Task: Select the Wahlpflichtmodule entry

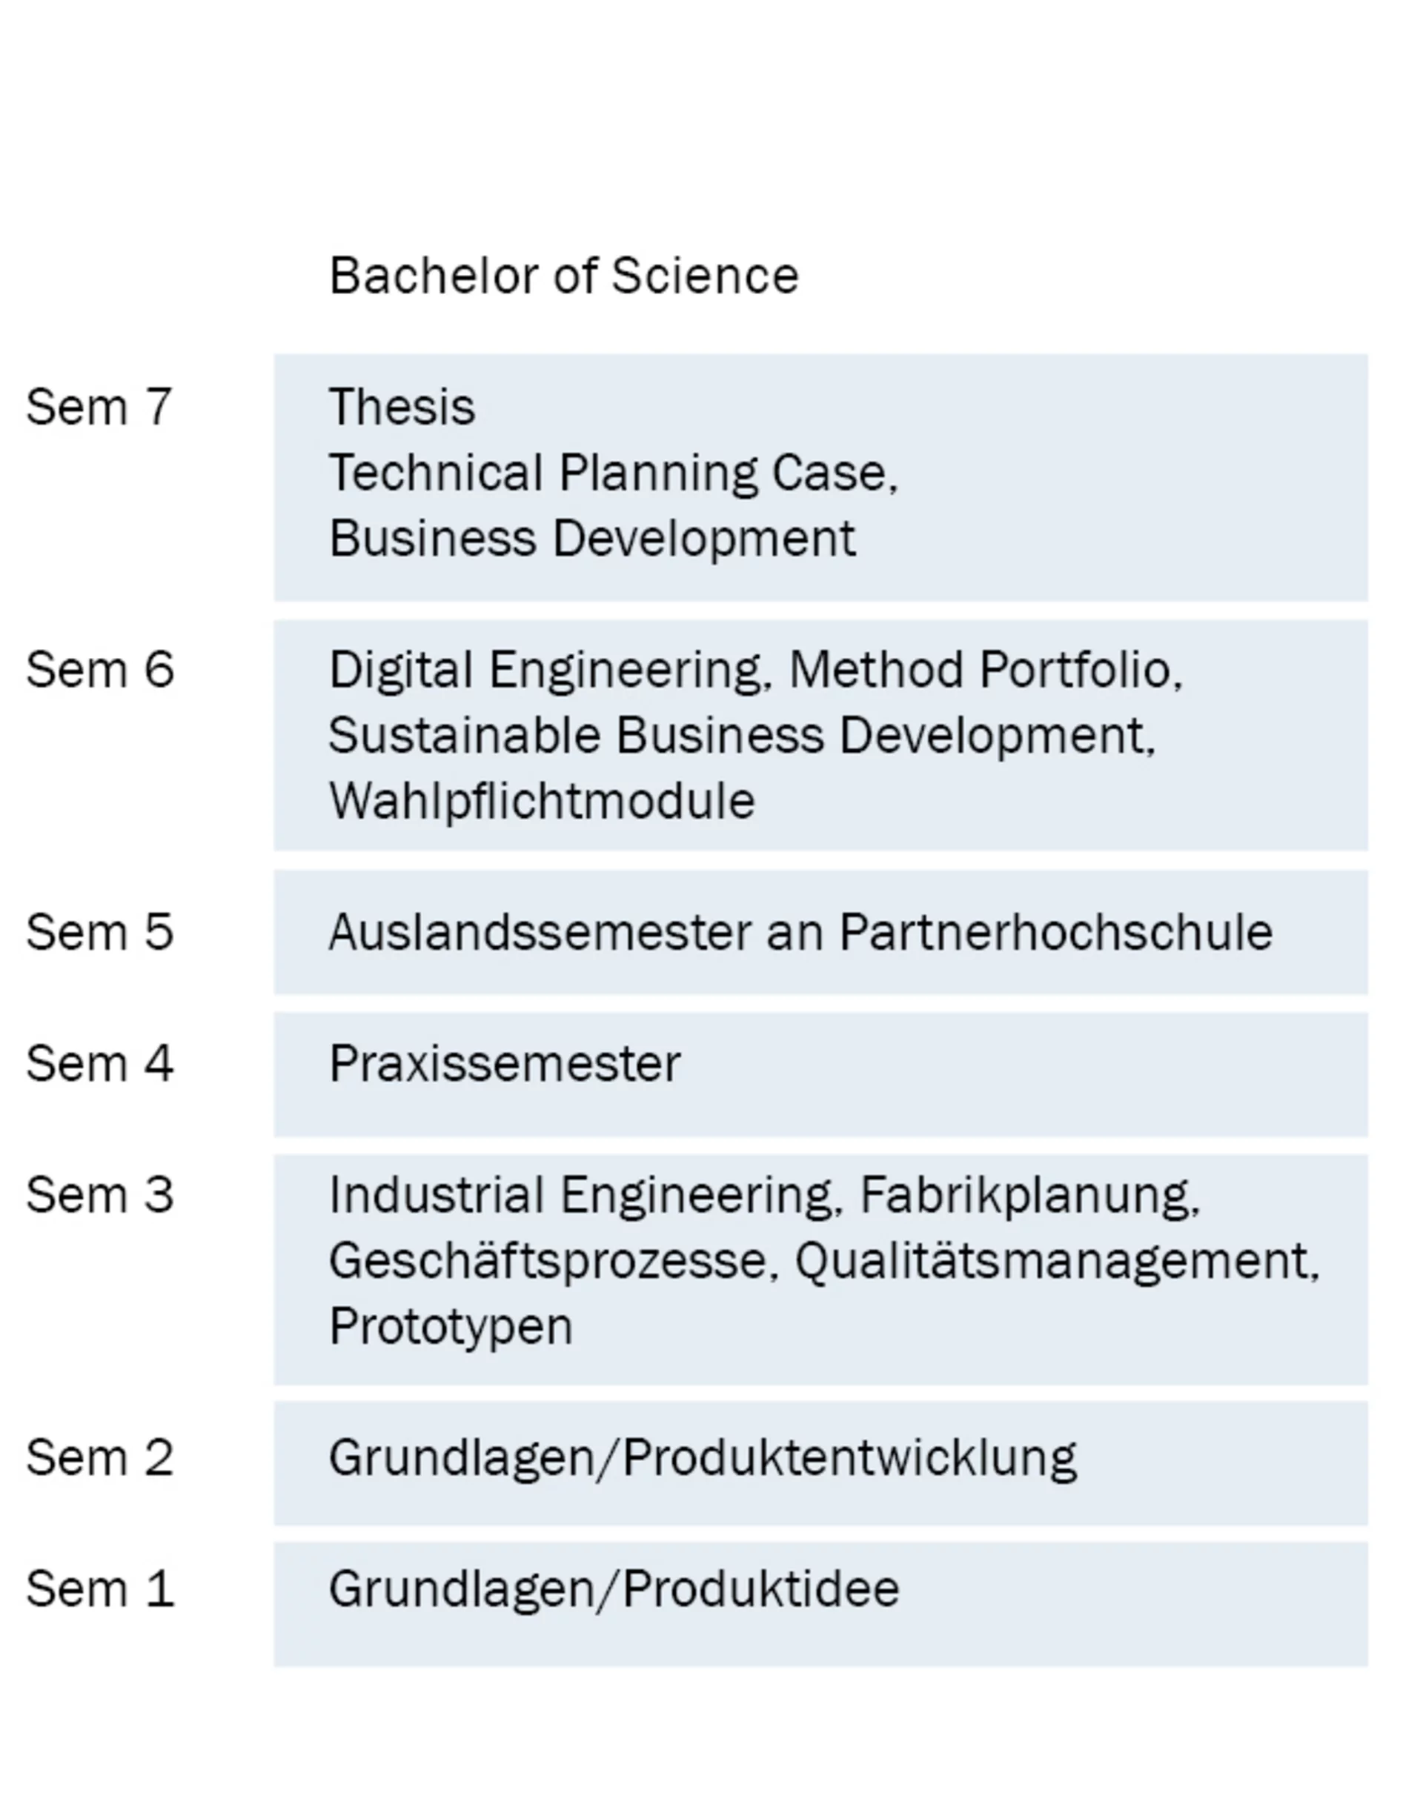Action: pyautogui.click(x=542, y=802)
